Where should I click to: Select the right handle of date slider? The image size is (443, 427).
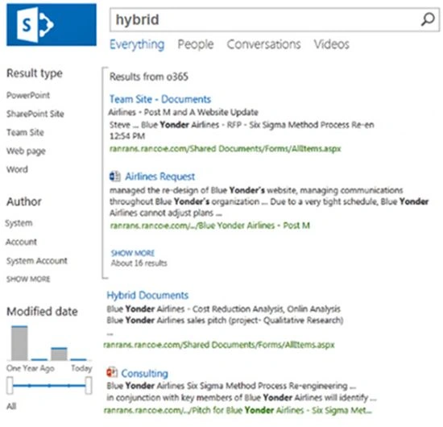click(89, 385)
